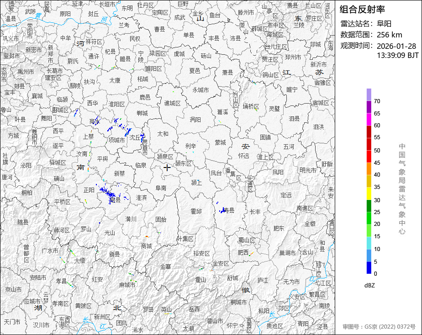Select the 颍上 county label
Viewport: 422px width, 335px height.
tap(196, 183)
